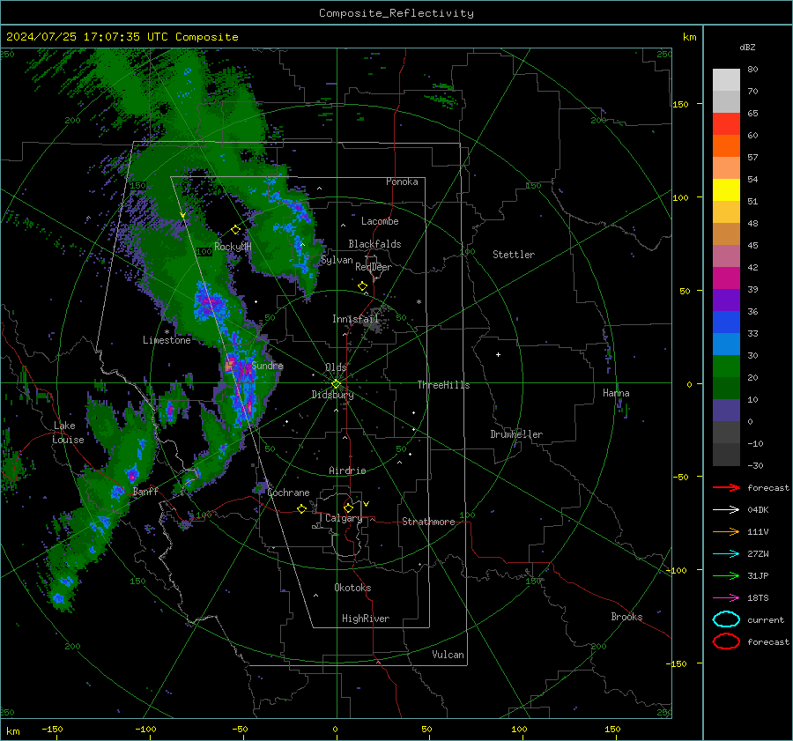793x741 pixels.
Task: Click the Airdrie town label
Action: pyautogui.click(x=347, y=471)
